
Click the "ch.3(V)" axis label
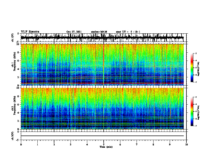point(13,136)
